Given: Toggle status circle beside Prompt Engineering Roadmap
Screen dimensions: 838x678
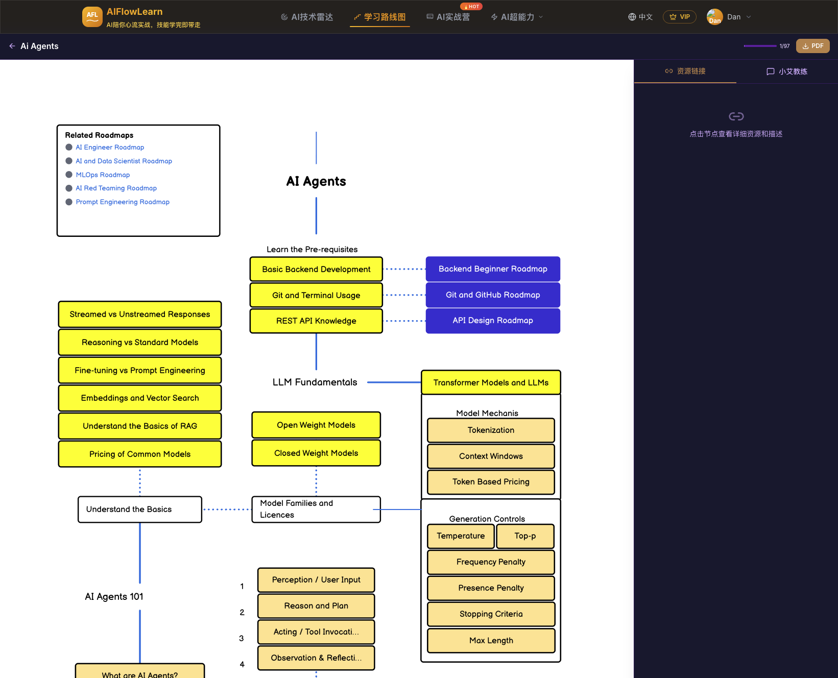Looking at the screenshot, I should pyautogui.click(x=69, y=202).
